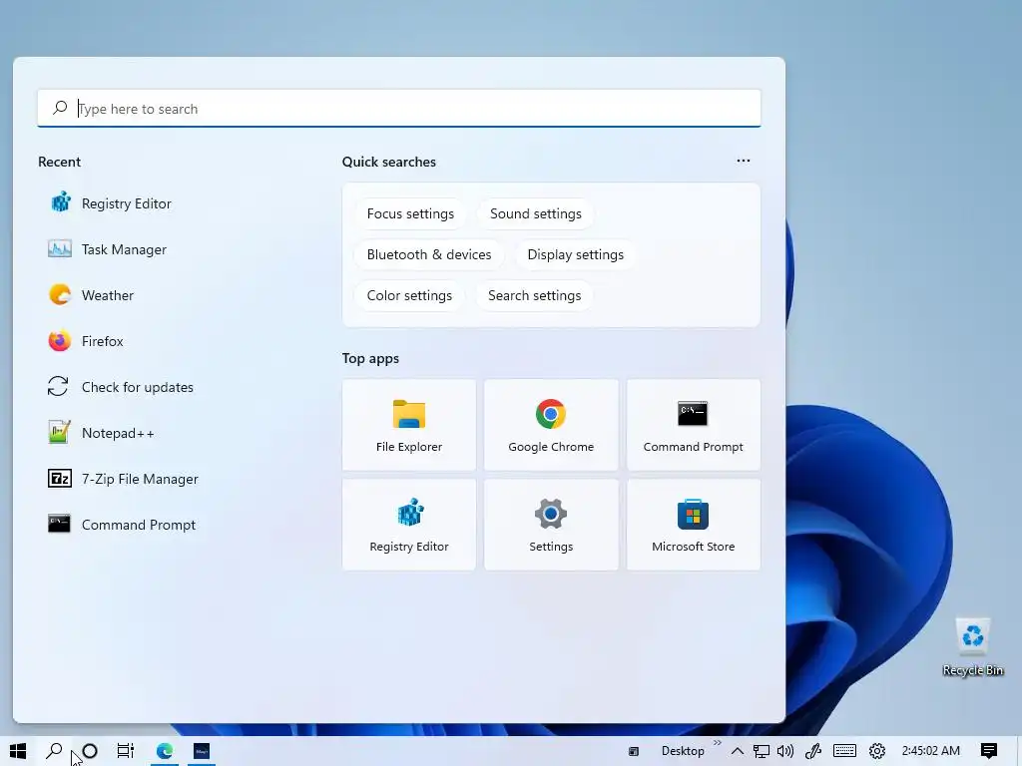Open Registry Editor tile in Top apps
Image resolution: width=1022 pixels, height=766 pixels.
408,525
